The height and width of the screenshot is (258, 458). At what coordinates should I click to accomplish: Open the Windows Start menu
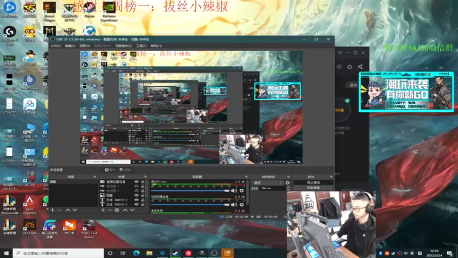(x=6, y=253)
